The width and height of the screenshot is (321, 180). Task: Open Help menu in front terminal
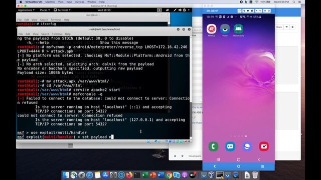[x=68, y=34]
